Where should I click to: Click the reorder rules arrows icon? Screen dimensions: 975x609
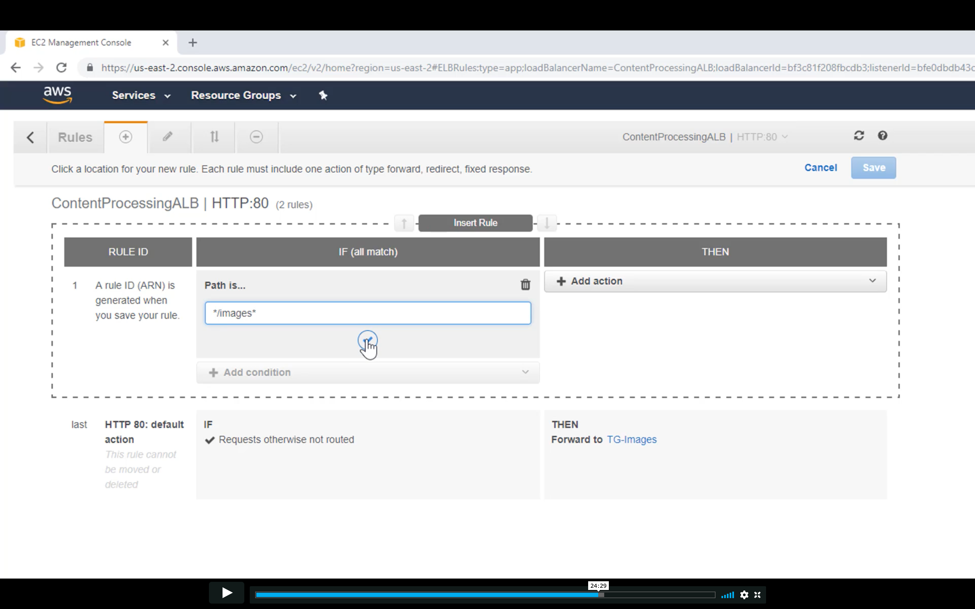click(214, 137)
